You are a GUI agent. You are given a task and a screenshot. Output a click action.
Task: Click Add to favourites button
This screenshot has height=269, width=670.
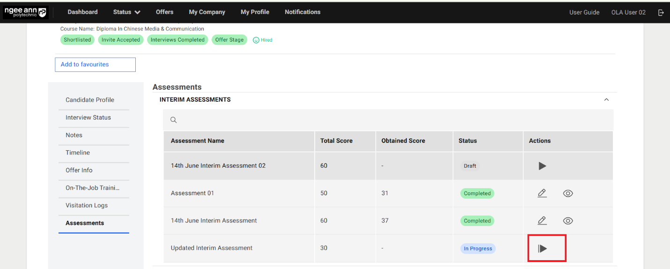click(95, 64)
